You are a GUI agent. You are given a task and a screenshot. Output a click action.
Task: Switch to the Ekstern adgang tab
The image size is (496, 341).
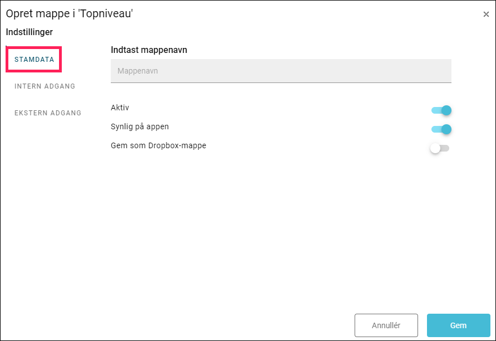point(48,113)
